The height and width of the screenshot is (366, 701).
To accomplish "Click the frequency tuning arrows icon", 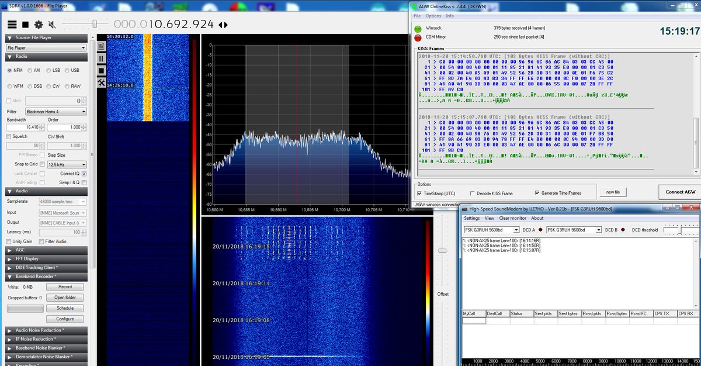I will tap(223, 25).
